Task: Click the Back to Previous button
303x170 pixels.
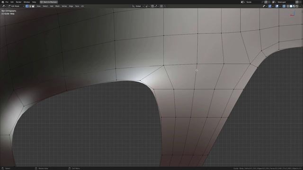Action: (x=49, y=2)
